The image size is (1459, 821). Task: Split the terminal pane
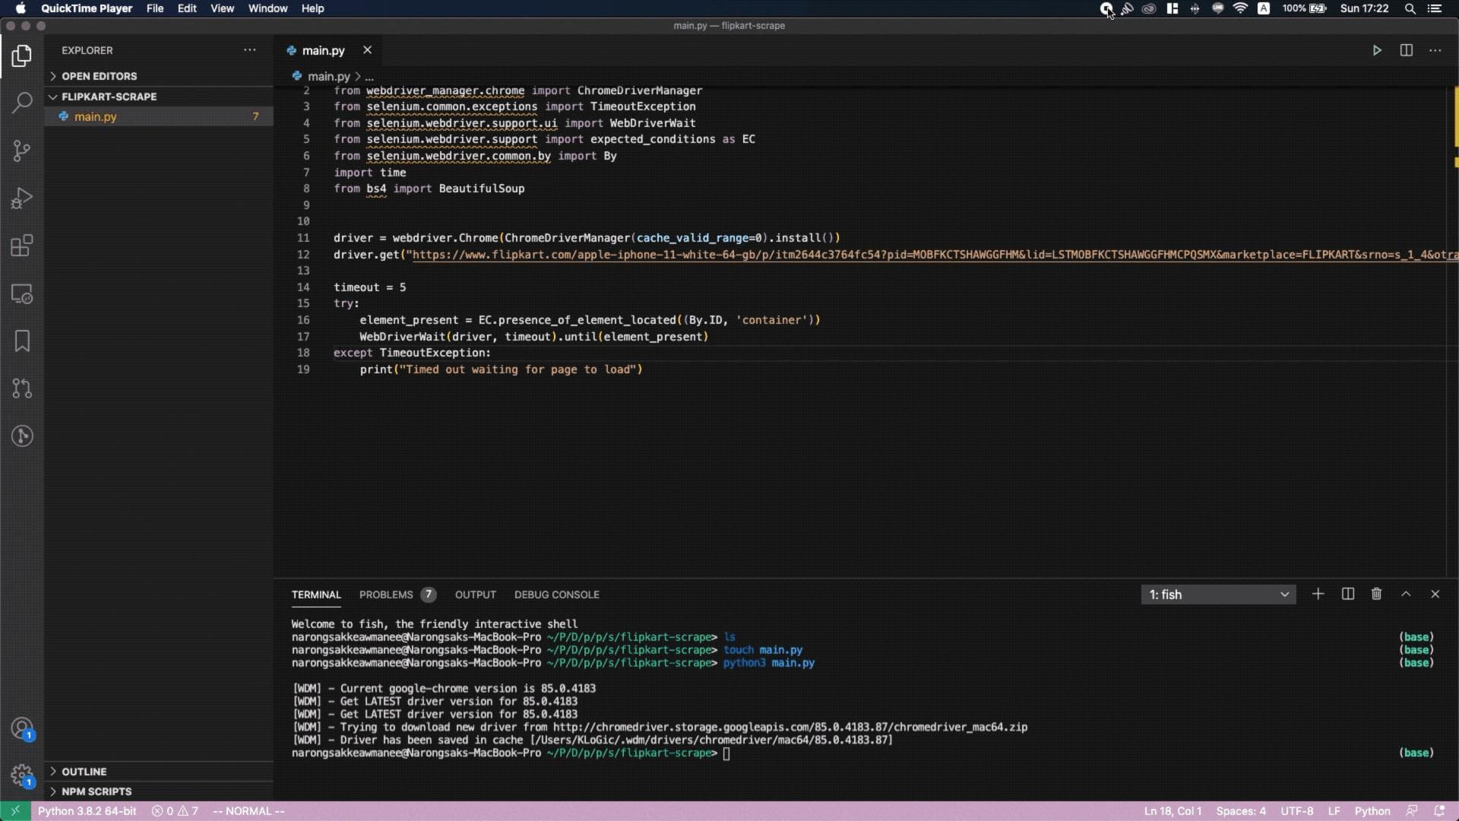[x=1347, y=594]
